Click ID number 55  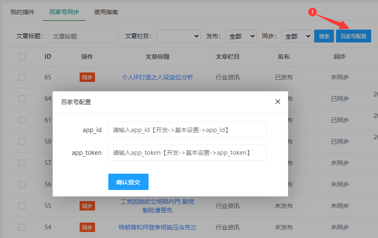pyautogui.click(x=48, y=206)
